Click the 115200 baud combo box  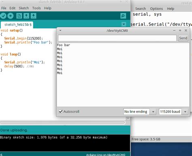point(173,112)
